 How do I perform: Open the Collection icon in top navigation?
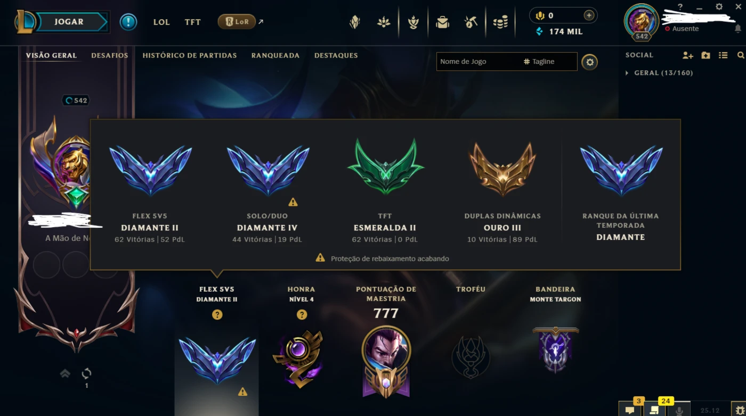tap(442, 22)
